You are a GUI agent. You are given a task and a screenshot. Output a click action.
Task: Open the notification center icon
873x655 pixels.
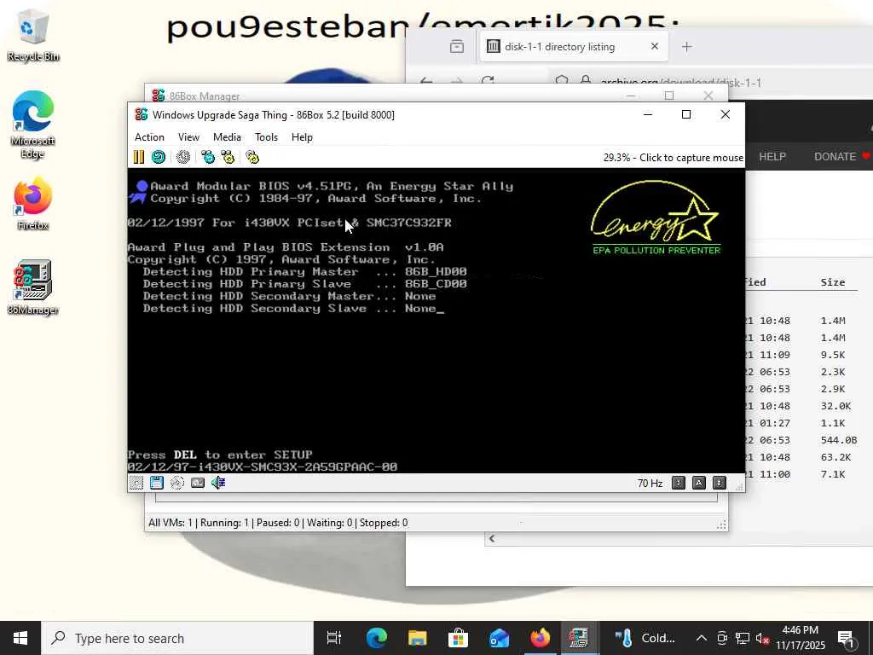[x=847, y=638]
